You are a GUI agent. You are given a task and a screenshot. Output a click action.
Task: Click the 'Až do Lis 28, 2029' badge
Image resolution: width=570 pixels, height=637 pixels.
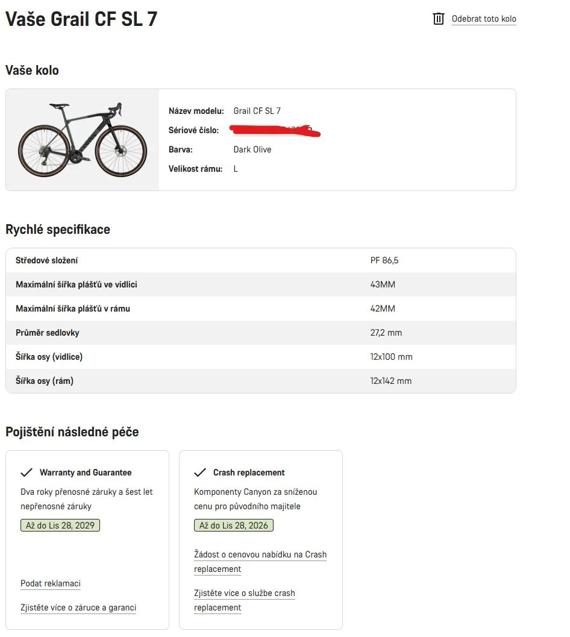60,526
